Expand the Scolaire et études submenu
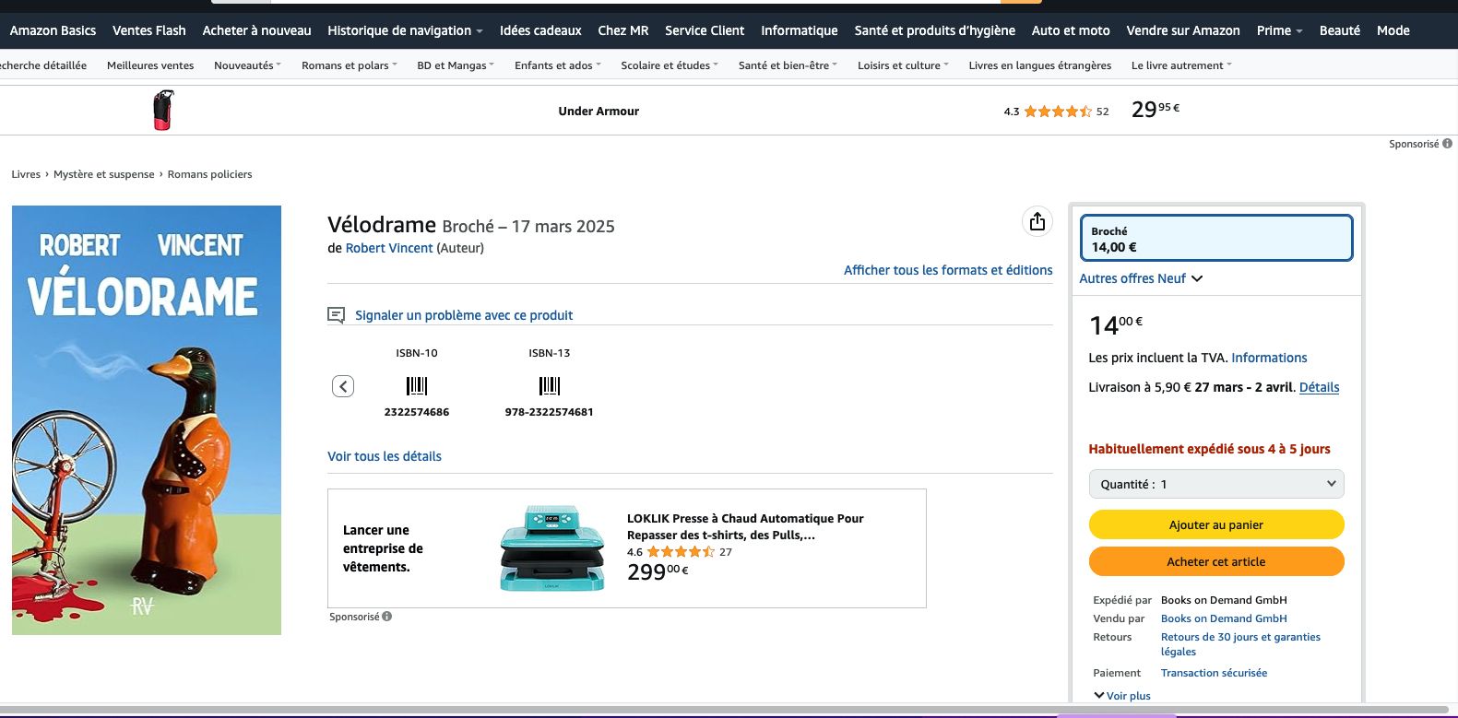 click(670, 65)
